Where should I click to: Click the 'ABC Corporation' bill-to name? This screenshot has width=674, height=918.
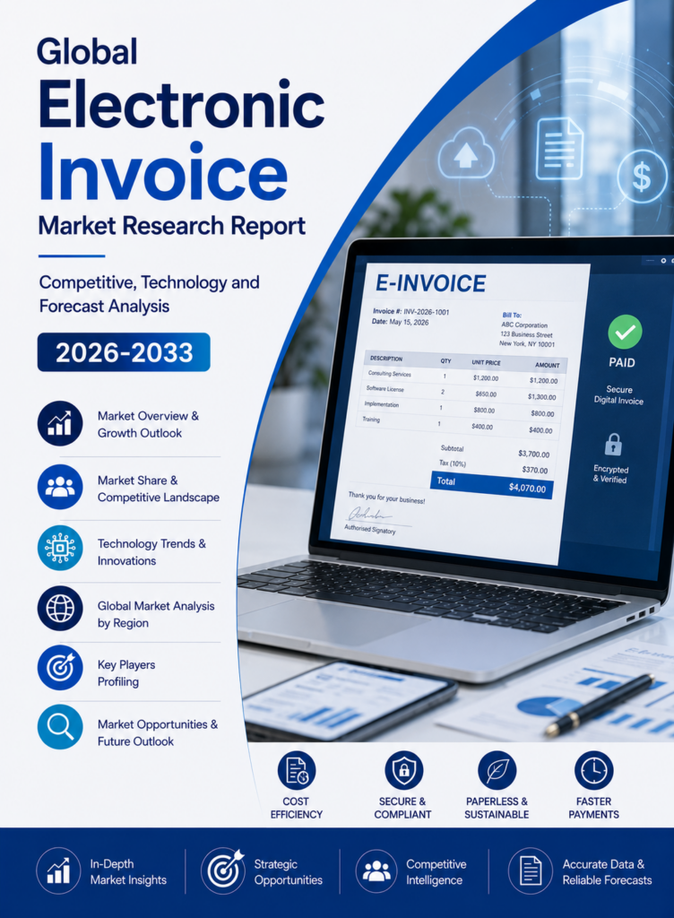(x=524, y=325)
